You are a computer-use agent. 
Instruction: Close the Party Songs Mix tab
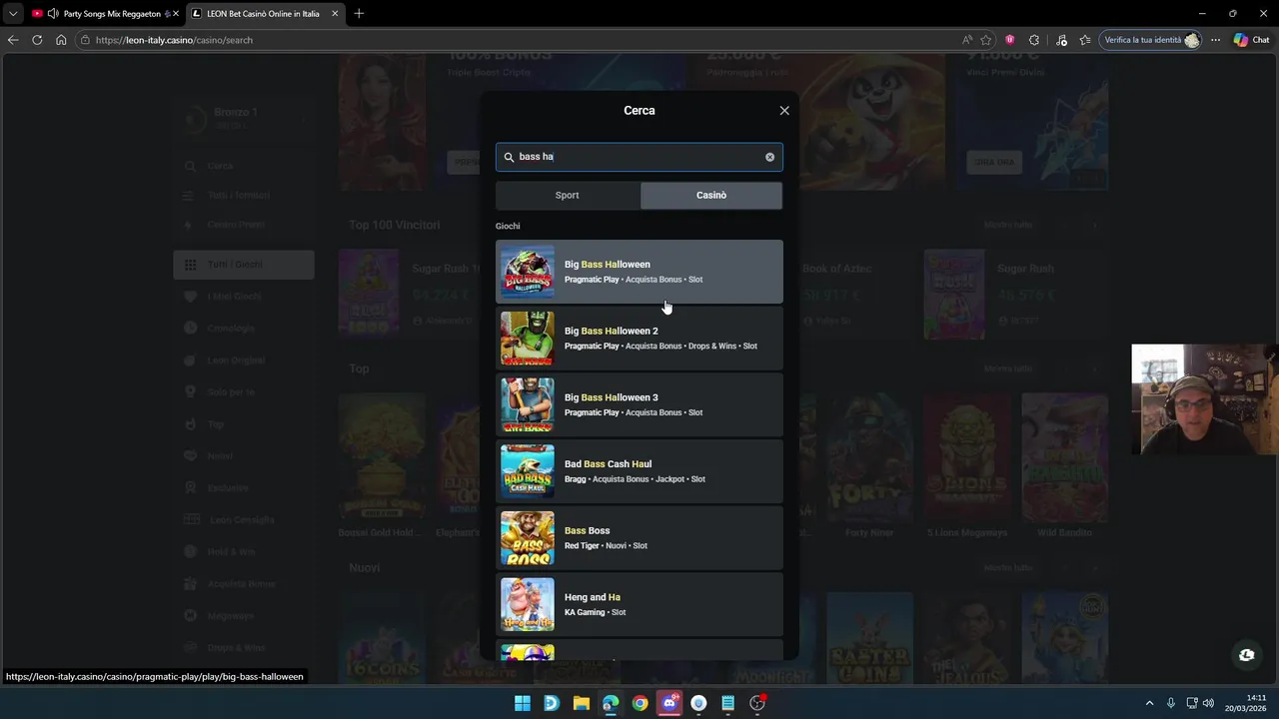click(x=176, y=14)
